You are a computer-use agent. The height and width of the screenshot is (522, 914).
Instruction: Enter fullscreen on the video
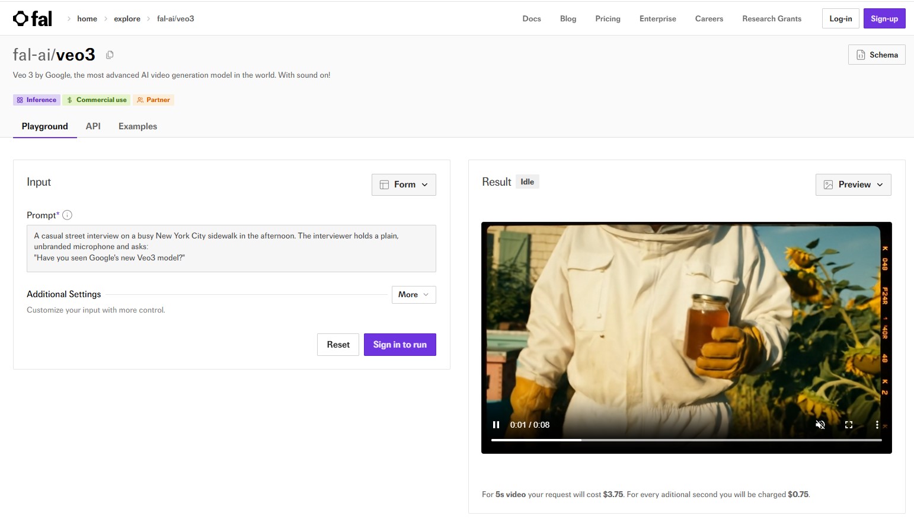(x=849, y=425)
